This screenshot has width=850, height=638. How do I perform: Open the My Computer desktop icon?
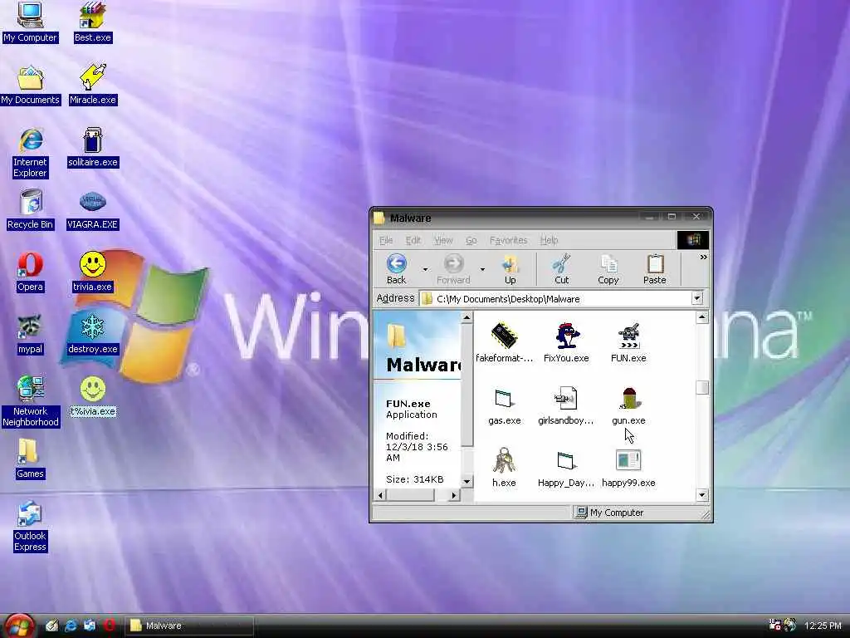click(x=30, y=22)
